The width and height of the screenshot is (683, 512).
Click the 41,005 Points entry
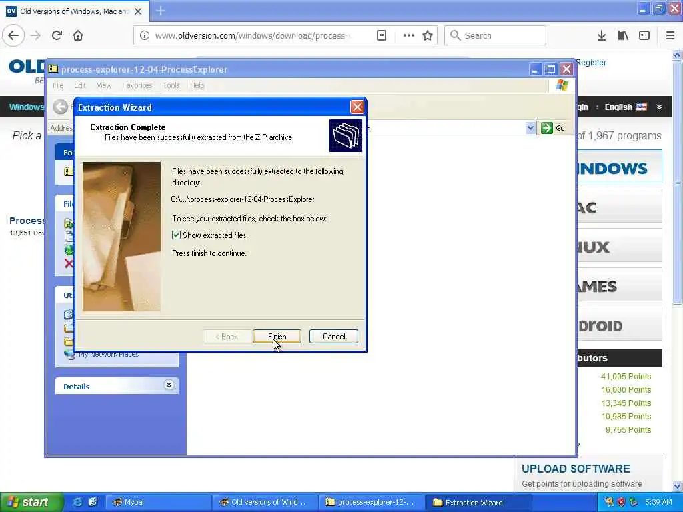pos(626,377)
